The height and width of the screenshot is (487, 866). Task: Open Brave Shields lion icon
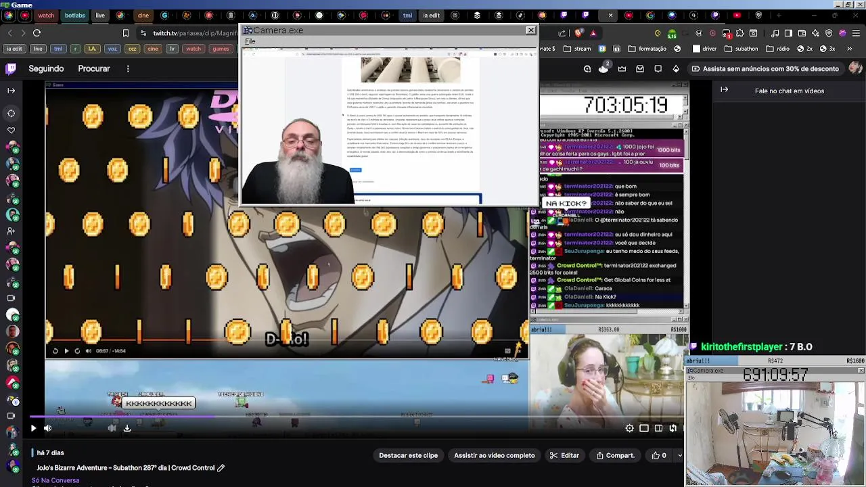pyautogui.click(x=578, y=32)
